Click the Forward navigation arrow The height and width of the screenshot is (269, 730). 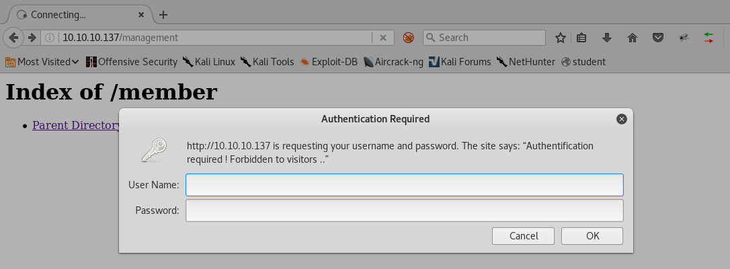point(32,38)
